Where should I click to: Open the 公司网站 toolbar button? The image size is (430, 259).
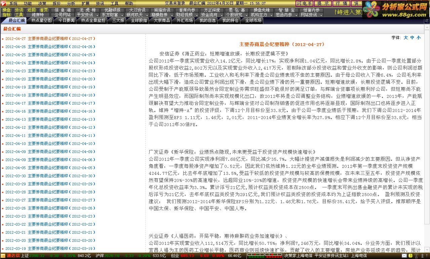pos(63,15)
